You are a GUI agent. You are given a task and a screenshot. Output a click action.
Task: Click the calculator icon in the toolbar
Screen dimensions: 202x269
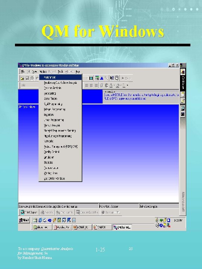(97, 78)
